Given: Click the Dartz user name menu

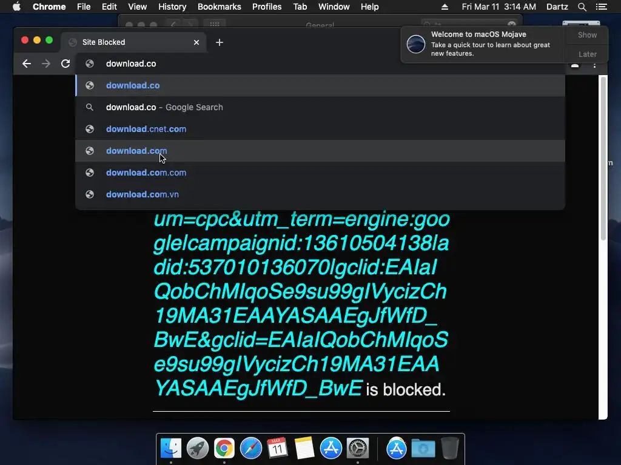Looking at the screenshot, I should (557, 7).
